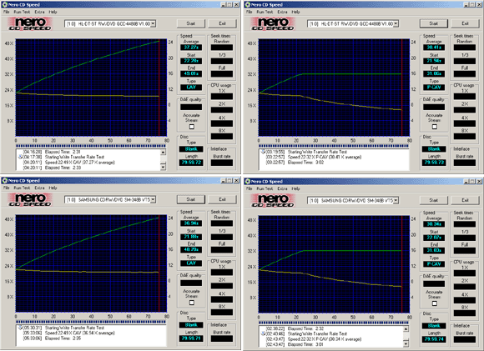
Task: Click the end speed value 40.70x
Action: point(191,249)
